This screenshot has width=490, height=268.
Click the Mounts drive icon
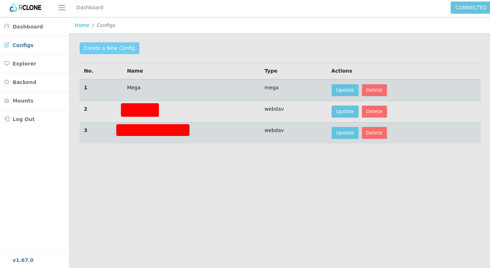[x=6, y=101]
